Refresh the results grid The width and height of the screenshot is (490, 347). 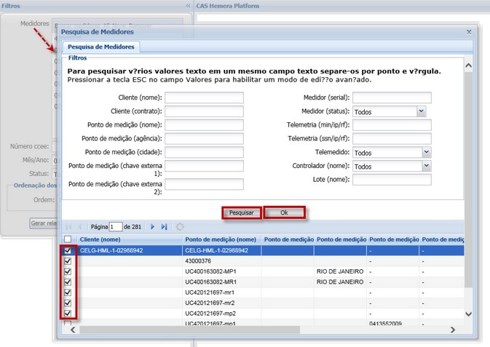pyautogui.click(x=180, y=227)
